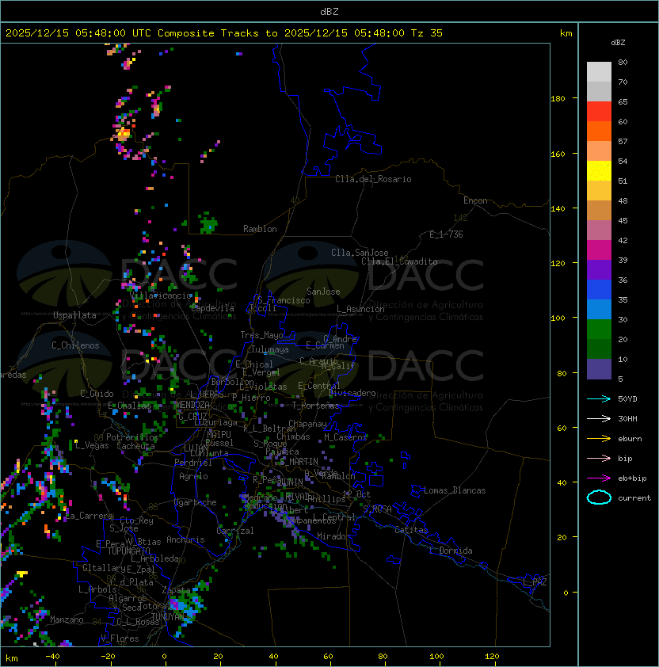Click the S_MARTIN map label
The width and height of the screenshot is (659, 667).
coord(299,462)
